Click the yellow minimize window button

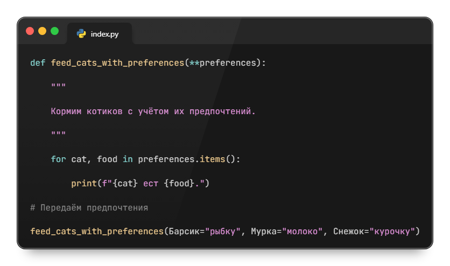pos(42,31)
